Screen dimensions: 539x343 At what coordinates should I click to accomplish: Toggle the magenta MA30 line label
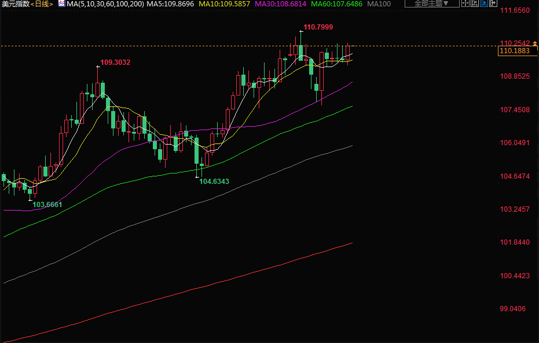[280, 4]
